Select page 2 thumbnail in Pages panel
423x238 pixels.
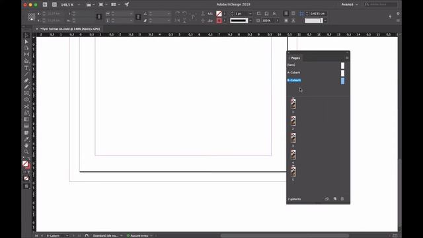pos(293,121)
